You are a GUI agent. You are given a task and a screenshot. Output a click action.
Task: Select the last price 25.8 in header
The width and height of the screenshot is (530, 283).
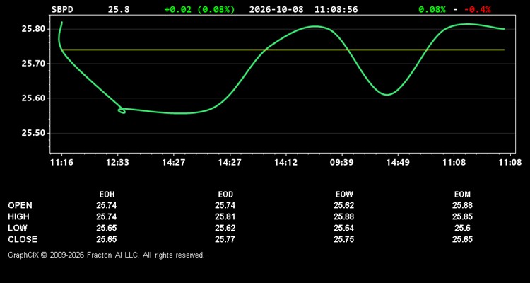point(119,9)
